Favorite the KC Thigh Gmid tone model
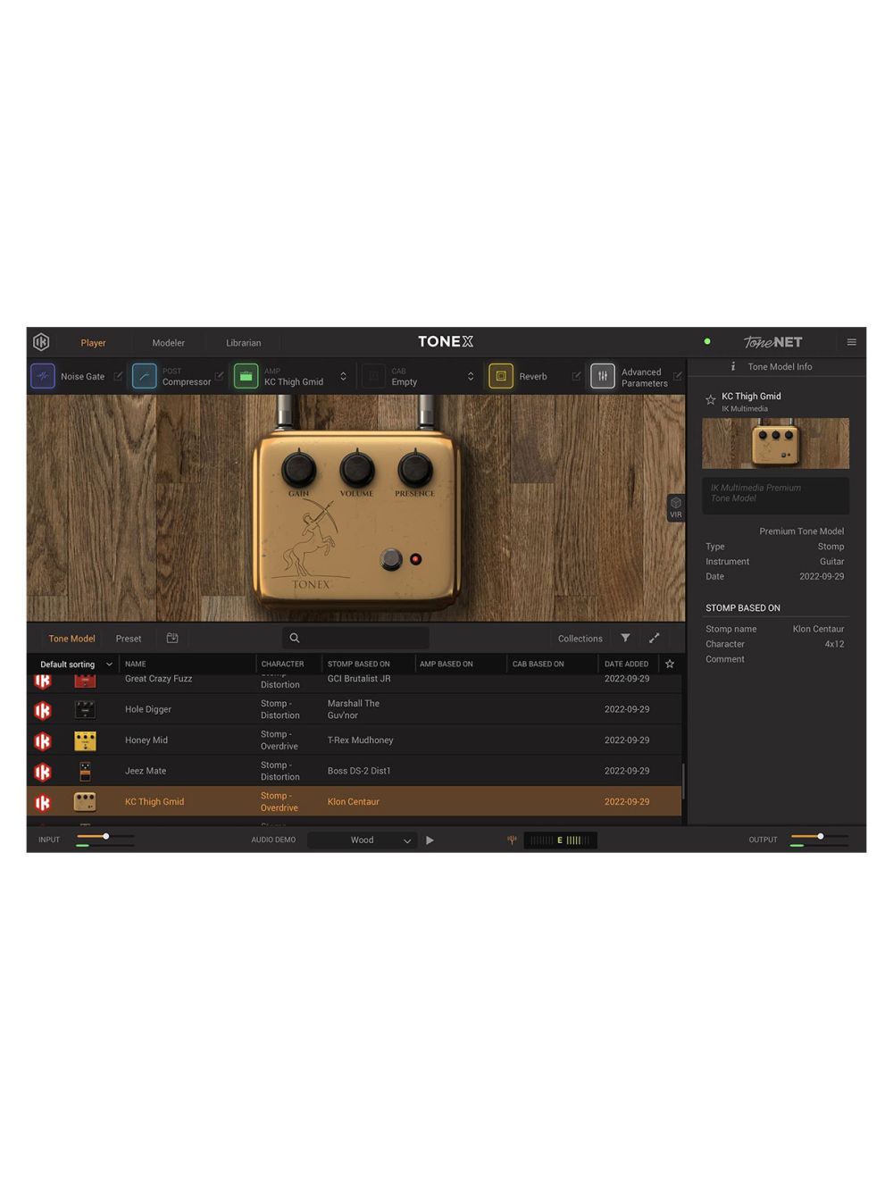Screen dimensions: 893x1179 (711, 399)
